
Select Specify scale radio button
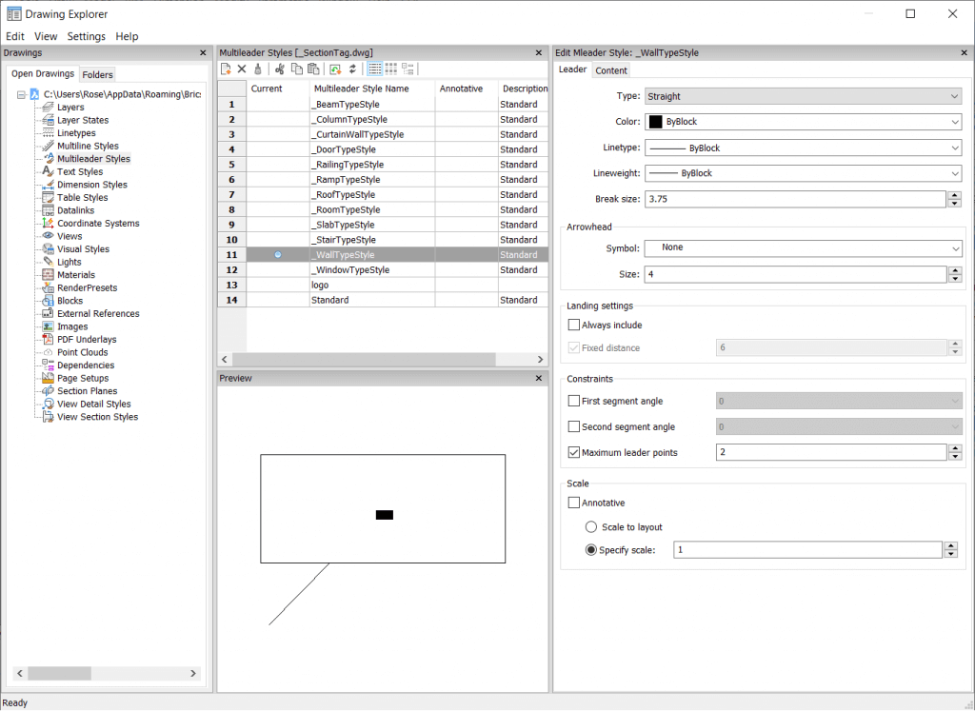(x=591, y=550)
